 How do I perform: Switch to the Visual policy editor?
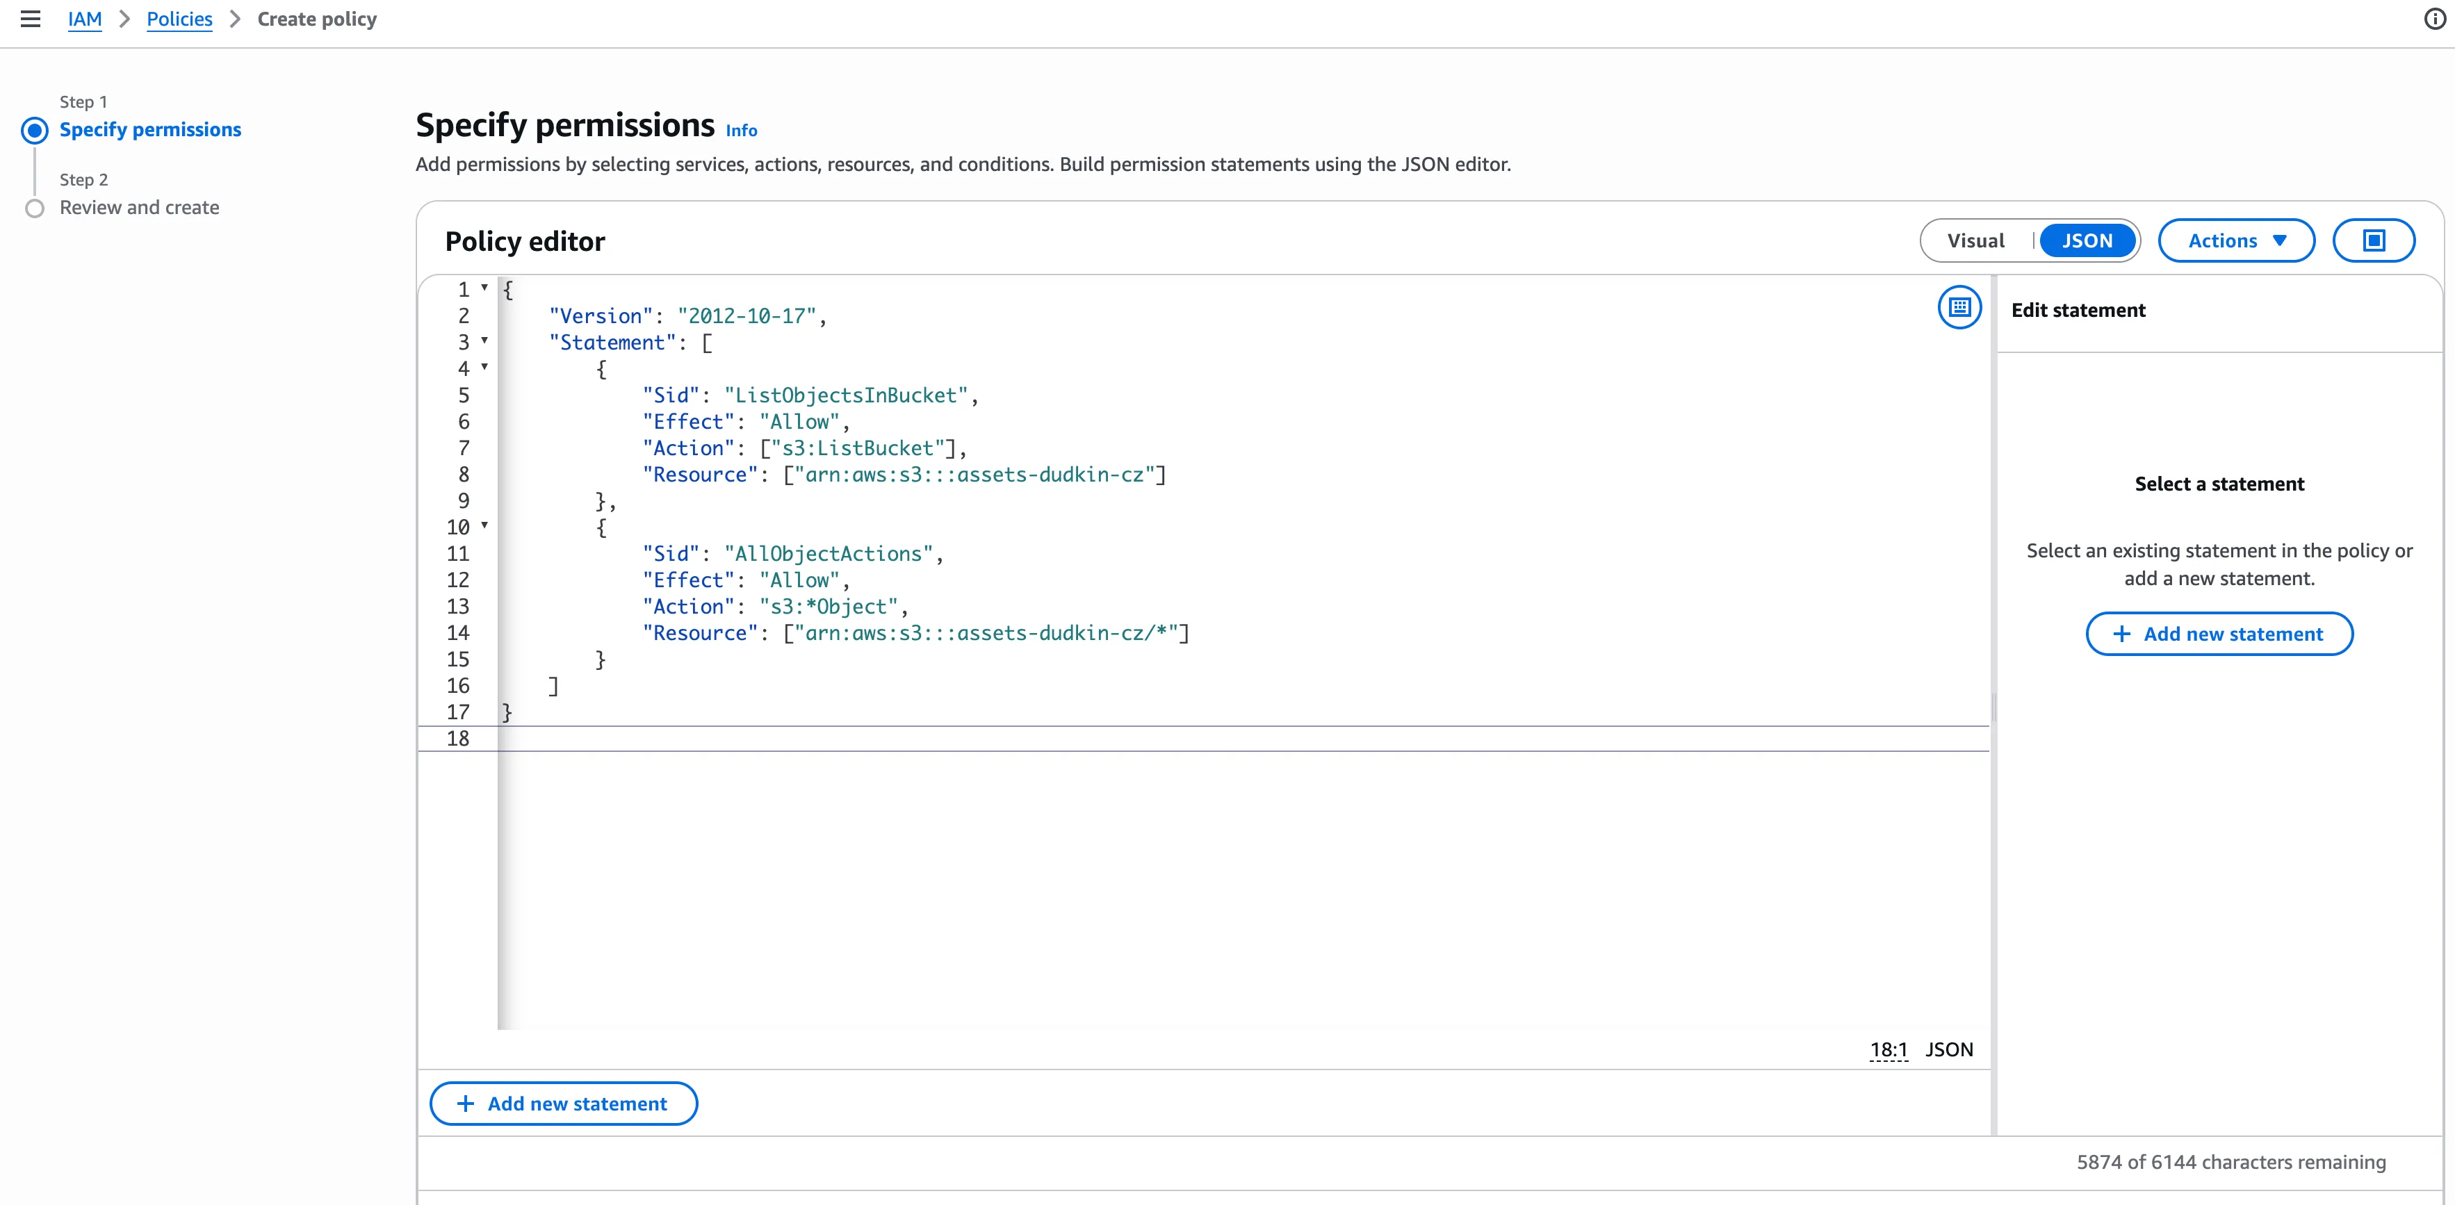[1975, 241]
